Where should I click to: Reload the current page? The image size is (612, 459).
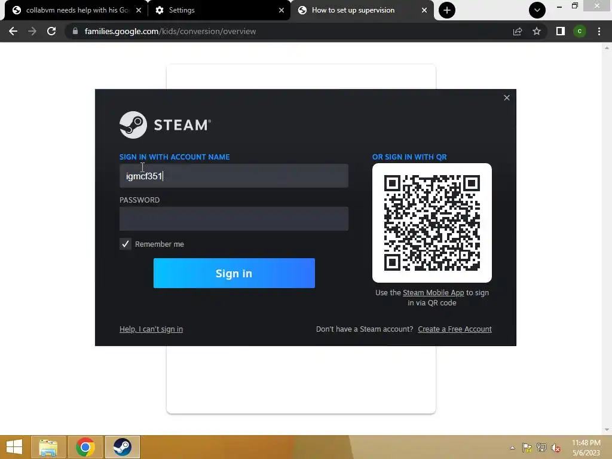click(x=51, y=31)
